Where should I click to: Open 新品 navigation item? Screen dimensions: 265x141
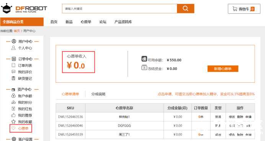point(69,22)
